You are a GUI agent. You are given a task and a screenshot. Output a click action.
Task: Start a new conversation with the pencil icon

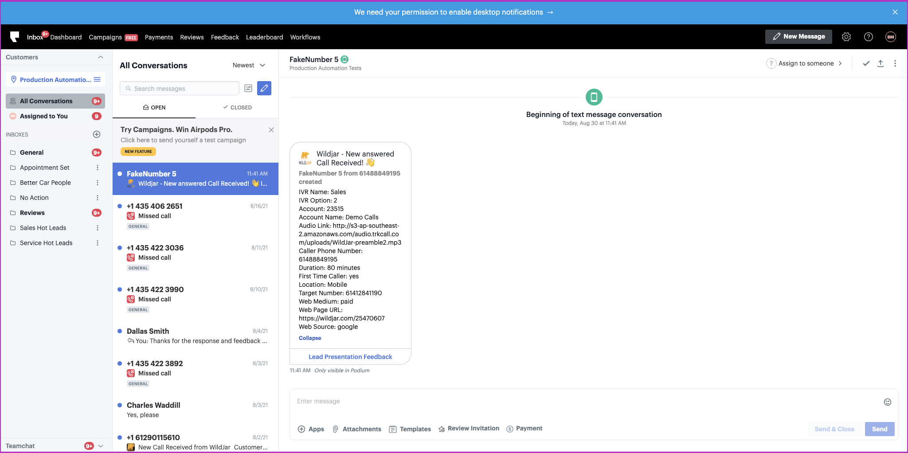pyautogui.click(x=264, y=88)
